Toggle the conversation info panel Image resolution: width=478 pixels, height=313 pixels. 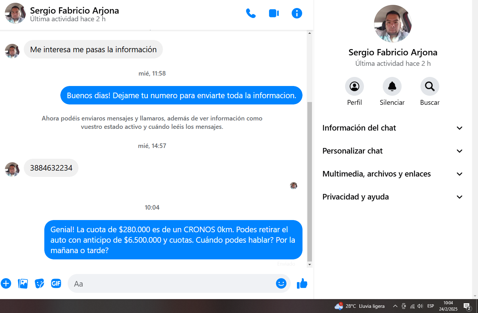(297, 13)
